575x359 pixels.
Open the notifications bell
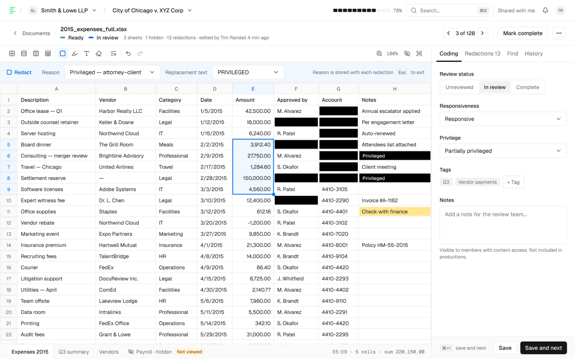pos(545,11)
